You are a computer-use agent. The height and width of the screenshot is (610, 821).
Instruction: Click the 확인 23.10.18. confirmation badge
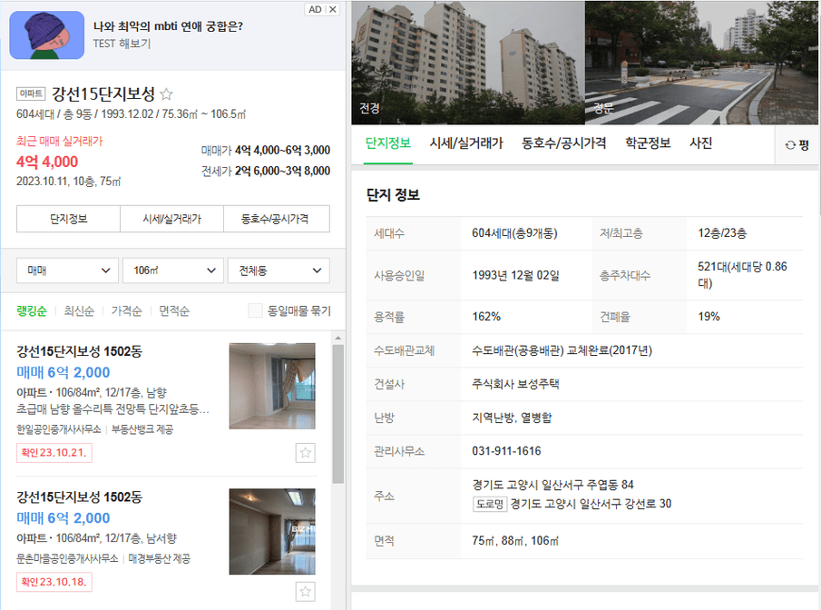(54, 582)
